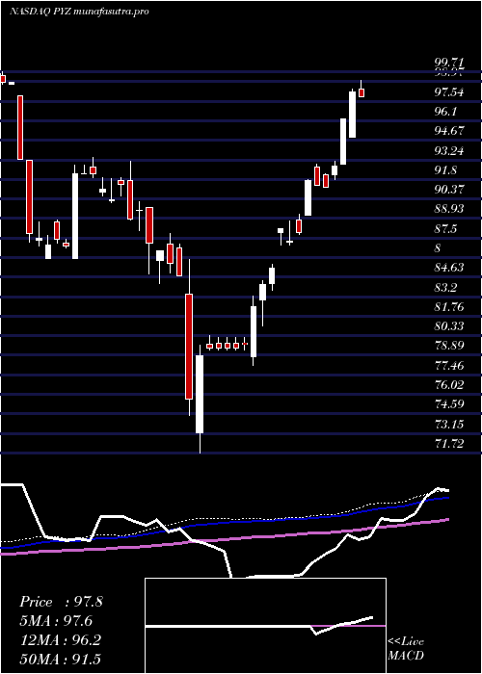The width and height of the screenshot is (482, 674).
Task: Click the large red candle before the low
Action: (x=189, y=347)
